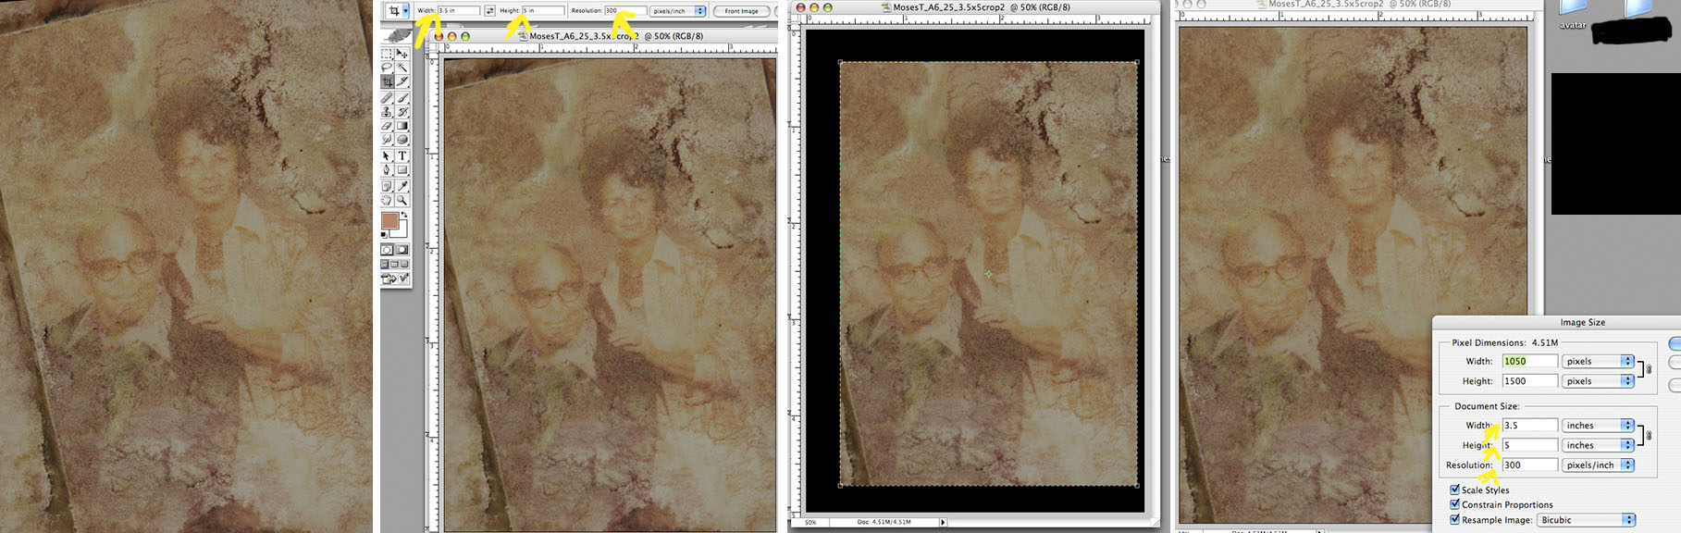
Task: Click Resolution field showing 300
Action: tap(1530, 465)
